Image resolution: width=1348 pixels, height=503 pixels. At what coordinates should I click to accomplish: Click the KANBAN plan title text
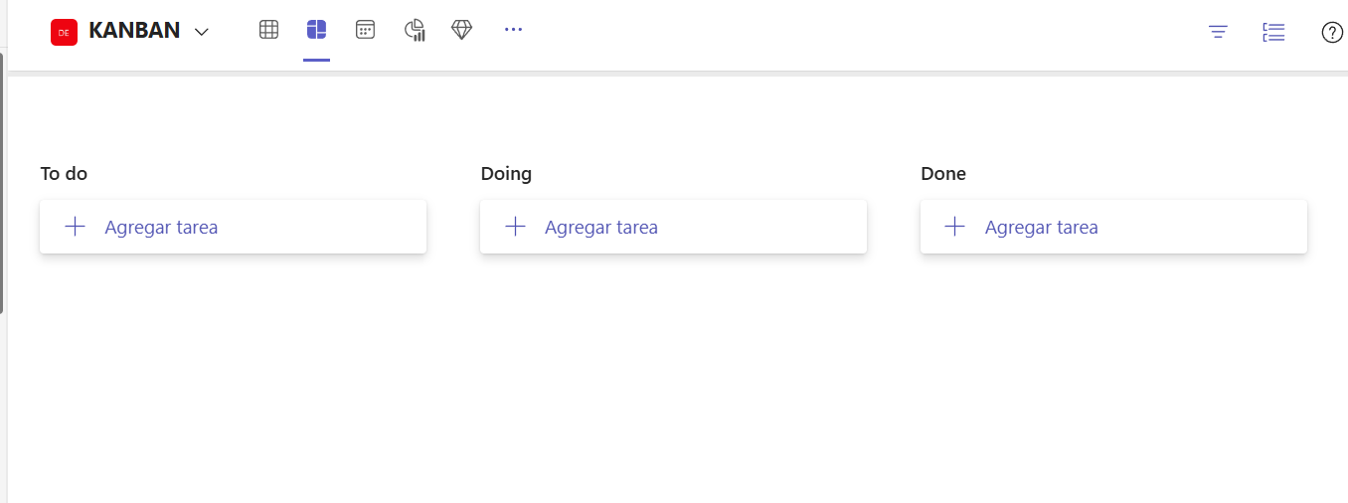[x=134, y=31]
